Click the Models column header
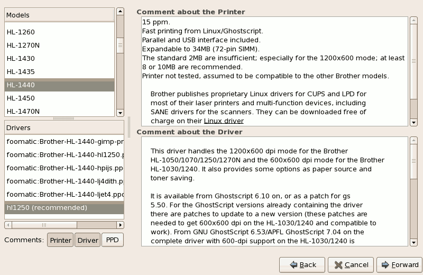The height and width of the screenshot is (275, 423). click(x=59, y=15)
